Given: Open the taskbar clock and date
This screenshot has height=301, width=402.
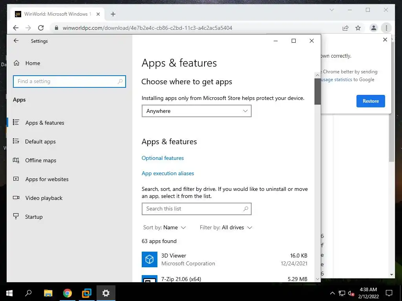Looking at the screenshot, I should 368,293.
